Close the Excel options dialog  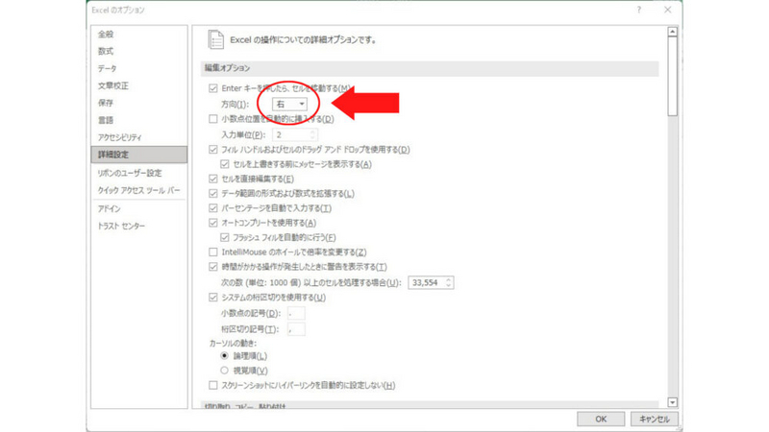point(667,10)
